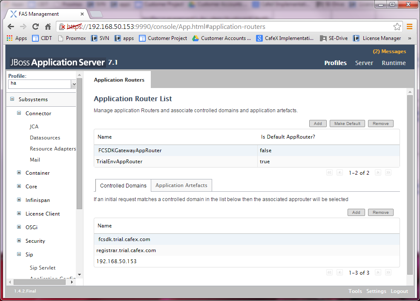Show more bookmarks with the chevron

coord(409,38)
